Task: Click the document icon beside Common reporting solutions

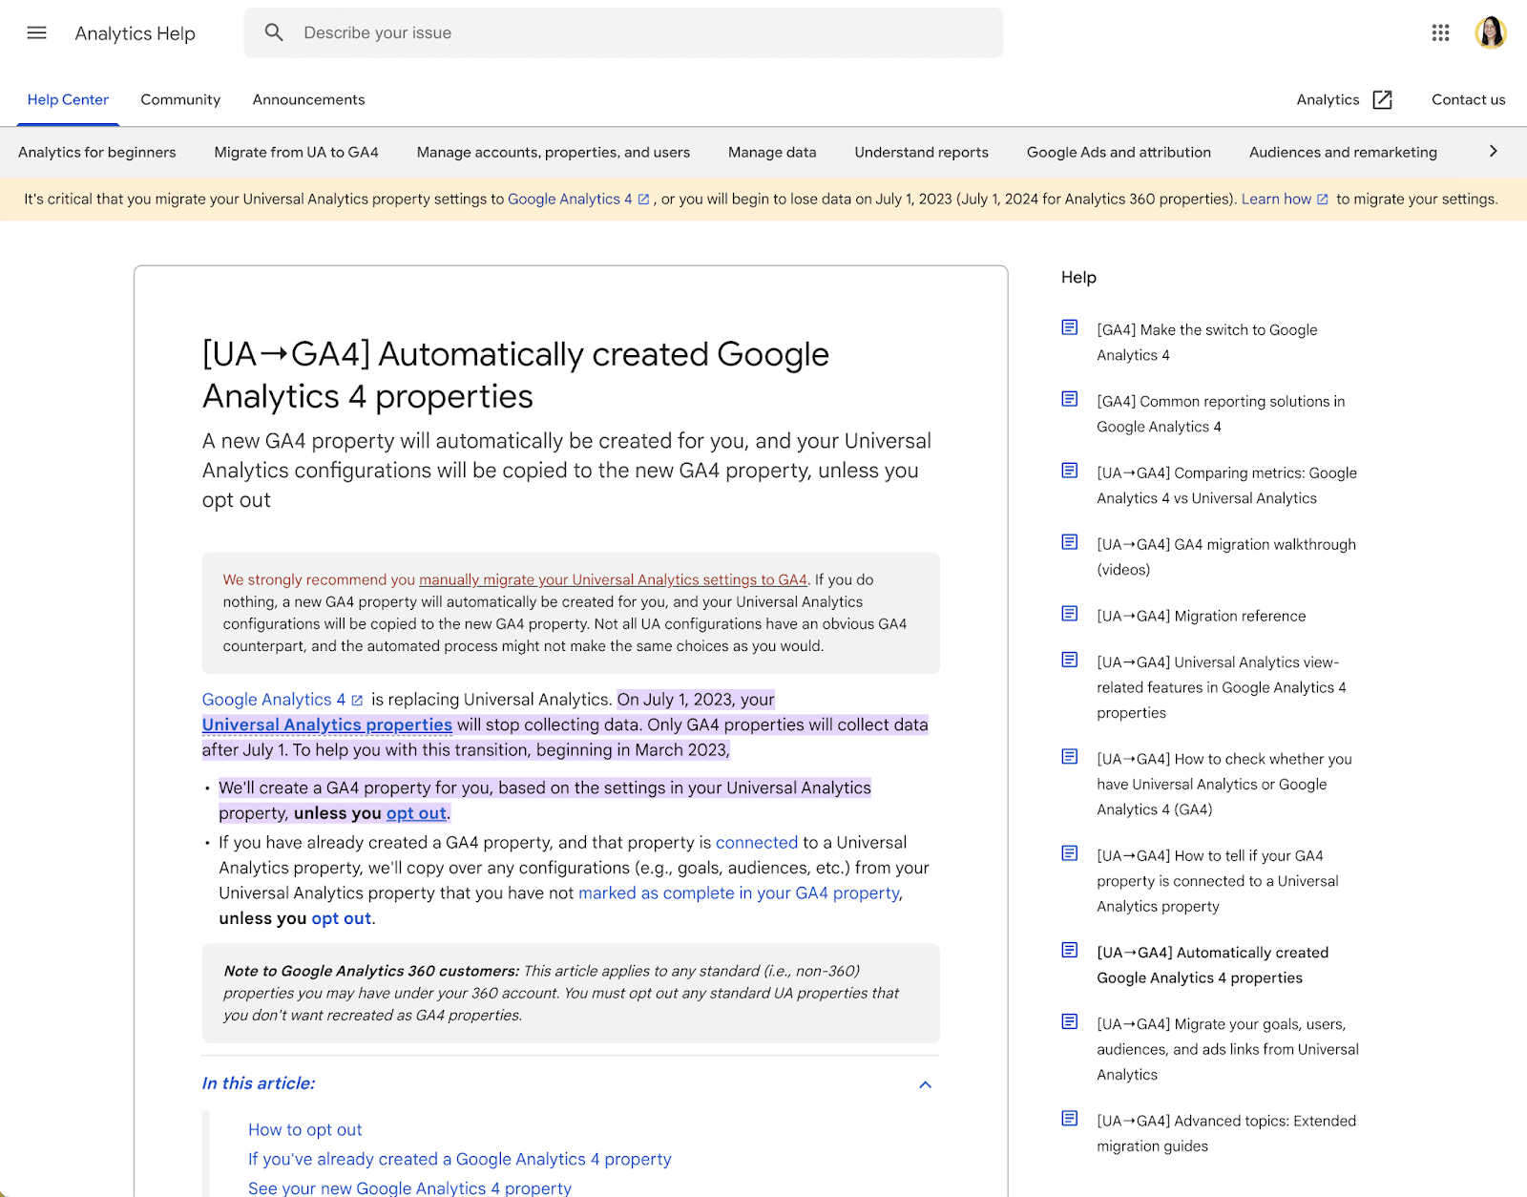Action: coord(1070,399)
